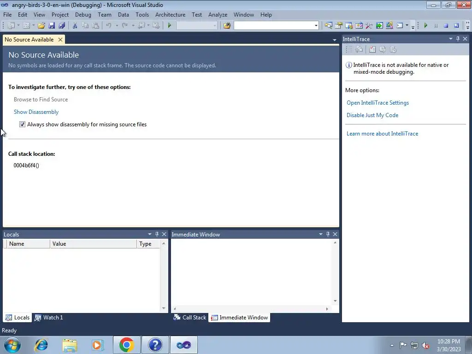Pin the Immediate Window panel
472x354 pixels.
(x=328, y=234)
